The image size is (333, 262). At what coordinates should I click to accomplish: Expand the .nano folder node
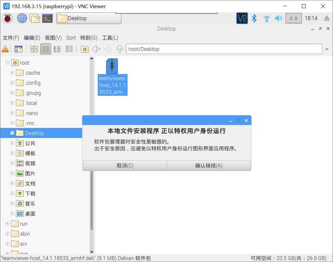pyautogui.click(x=12, y=113)
